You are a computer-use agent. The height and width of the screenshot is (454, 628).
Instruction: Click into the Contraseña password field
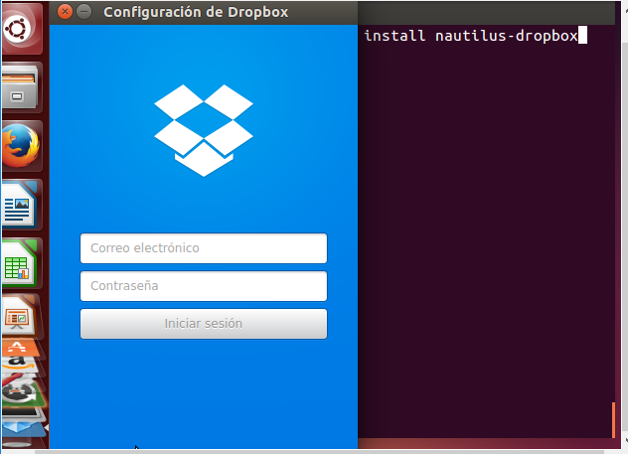click(204, 286)
